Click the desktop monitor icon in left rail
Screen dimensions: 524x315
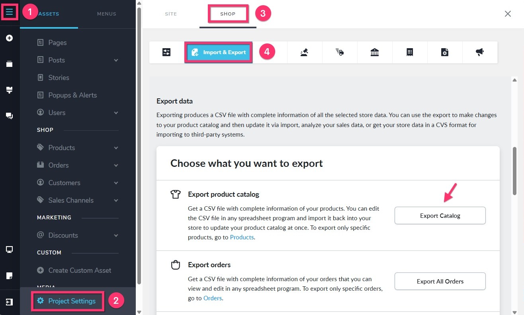(10, 250)
